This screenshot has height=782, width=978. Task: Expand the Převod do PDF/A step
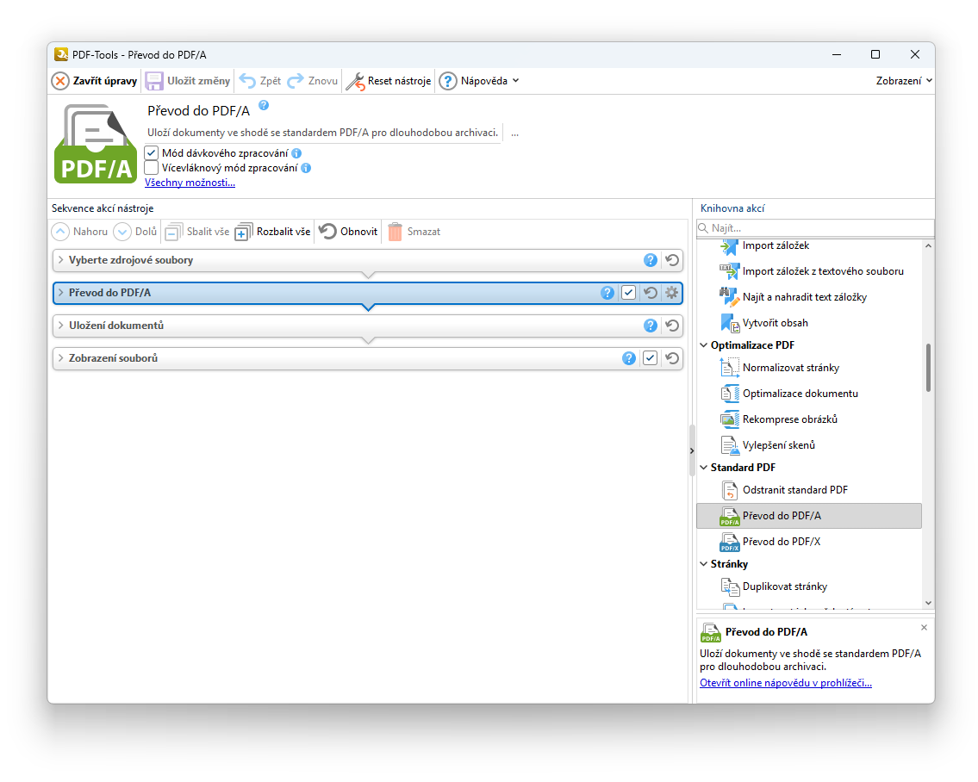[x=60, y=293]
